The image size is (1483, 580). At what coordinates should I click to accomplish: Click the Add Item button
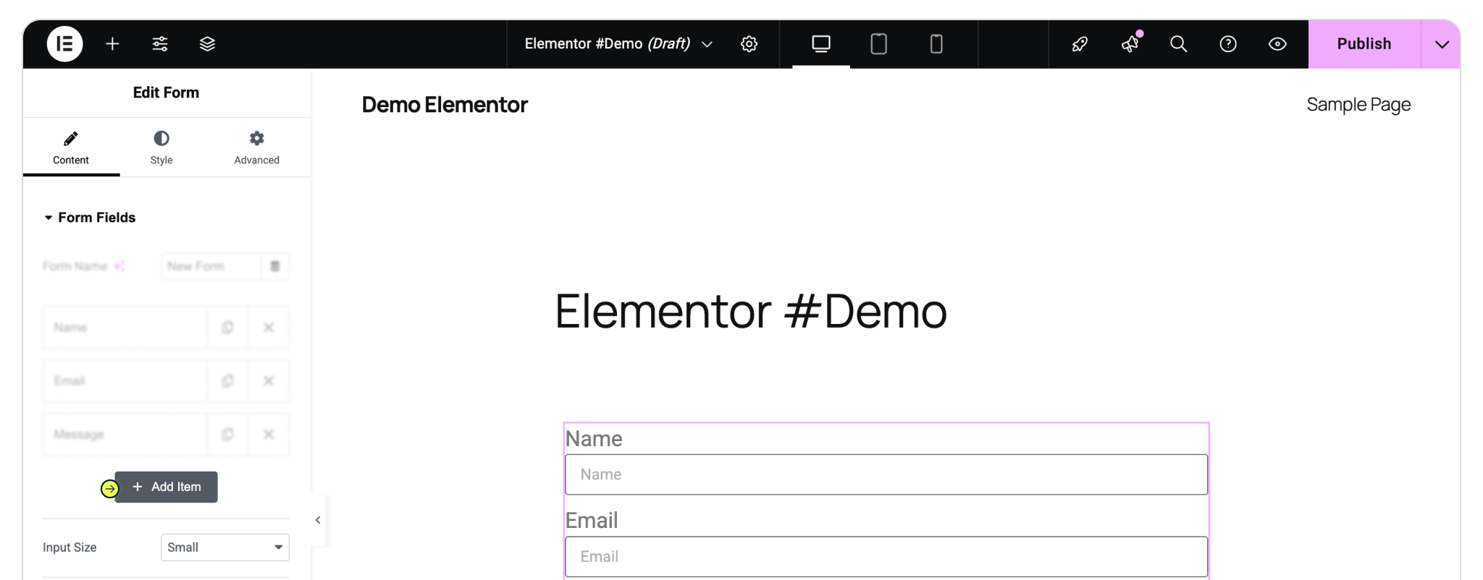(167, 487)
